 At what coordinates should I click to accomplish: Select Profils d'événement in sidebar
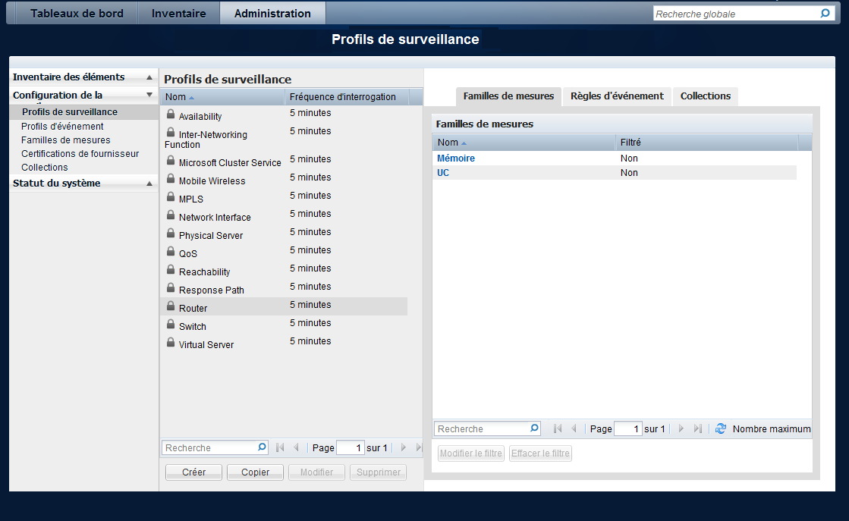tap(62, 126)
